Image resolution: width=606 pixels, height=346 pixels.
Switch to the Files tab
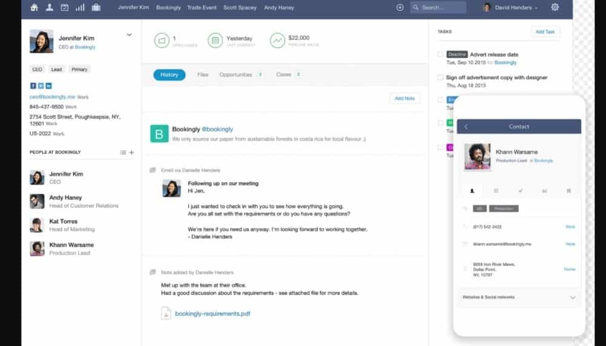click(202, 75)
